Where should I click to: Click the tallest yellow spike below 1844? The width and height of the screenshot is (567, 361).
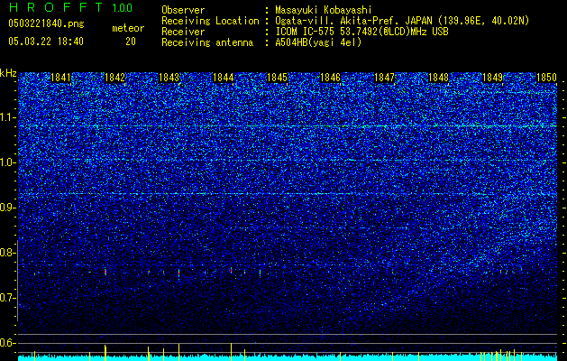[231, 352]
